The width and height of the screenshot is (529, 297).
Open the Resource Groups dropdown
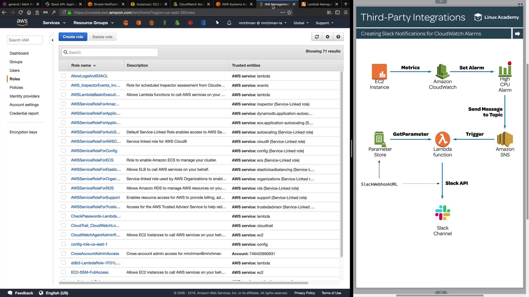93,23
